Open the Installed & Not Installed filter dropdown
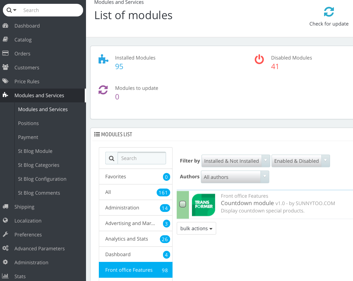Image resolution: width=353 pixels, height=281 pixels. [236, 161]
